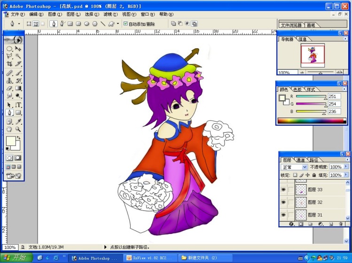Open color panel flyout menu

[x=344, y=89]
